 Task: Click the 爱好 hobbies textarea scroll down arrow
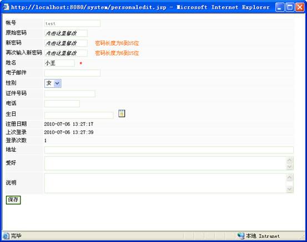pos(290,167)
